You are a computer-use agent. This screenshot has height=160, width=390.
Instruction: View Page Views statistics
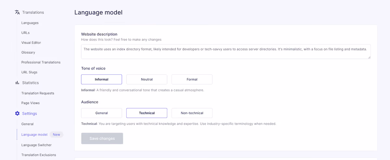(31, 103)
